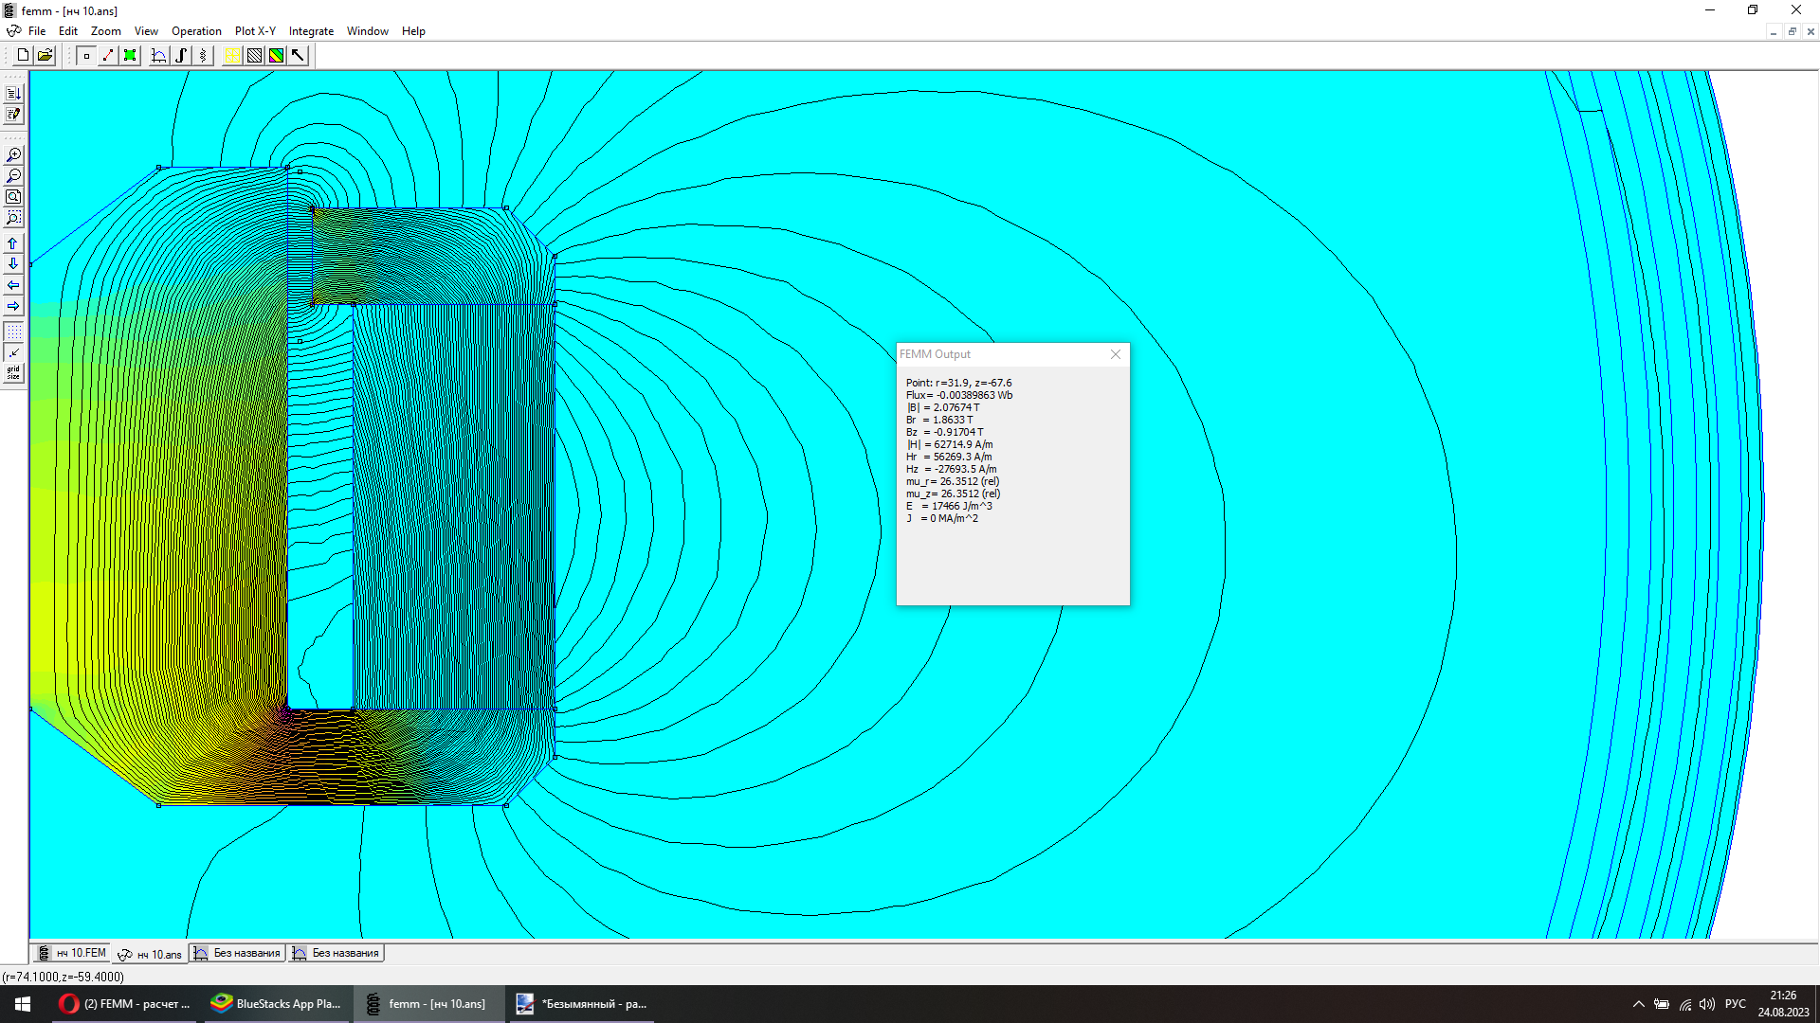Click the integral tool icon

pos(181,56)
